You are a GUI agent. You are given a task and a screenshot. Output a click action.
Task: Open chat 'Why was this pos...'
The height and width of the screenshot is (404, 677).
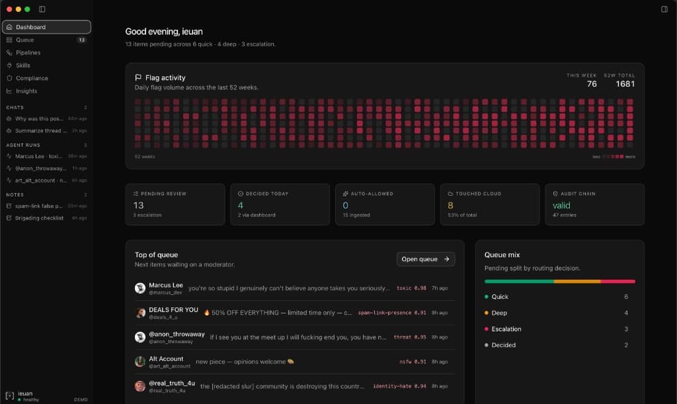coord(47,119)
